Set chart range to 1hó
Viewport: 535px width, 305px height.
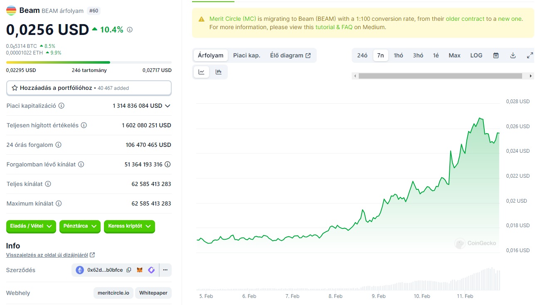click(x=399, y=55)
